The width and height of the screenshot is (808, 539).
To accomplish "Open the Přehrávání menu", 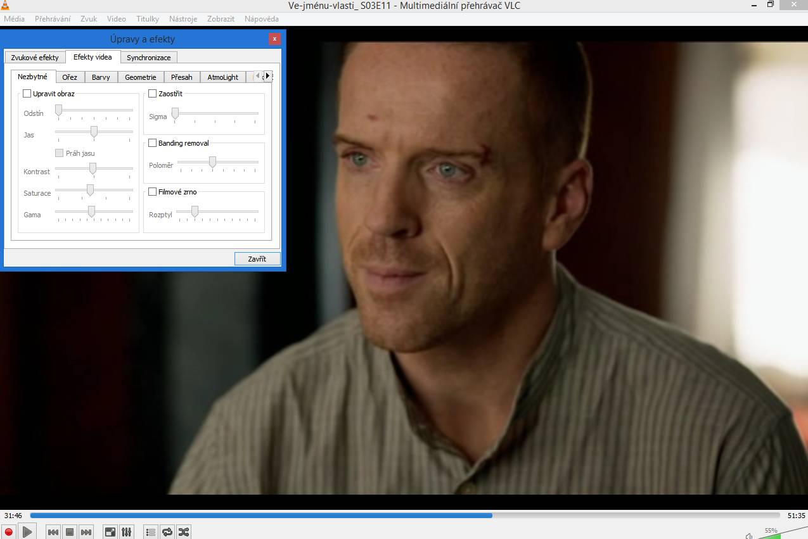I will point(53,19).
